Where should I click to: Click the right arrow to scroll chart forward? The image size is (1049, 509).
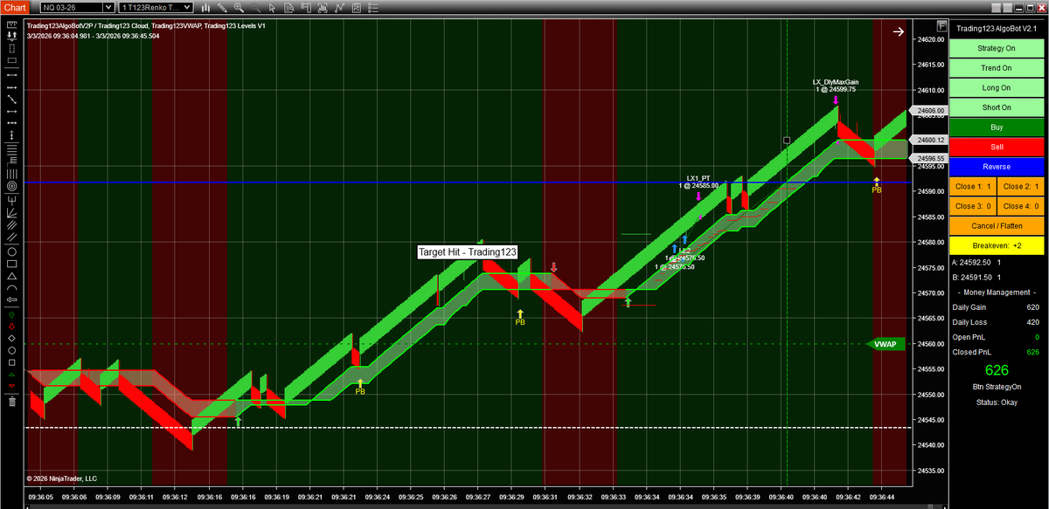(x=898, y=31)
